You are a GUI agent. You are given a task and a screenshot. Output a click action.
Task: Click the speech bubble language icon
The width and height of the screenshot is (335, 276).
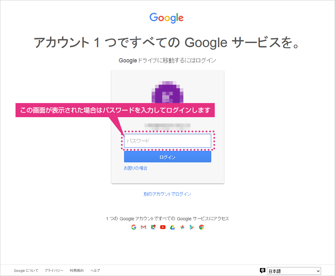click(x=262, y=271)
